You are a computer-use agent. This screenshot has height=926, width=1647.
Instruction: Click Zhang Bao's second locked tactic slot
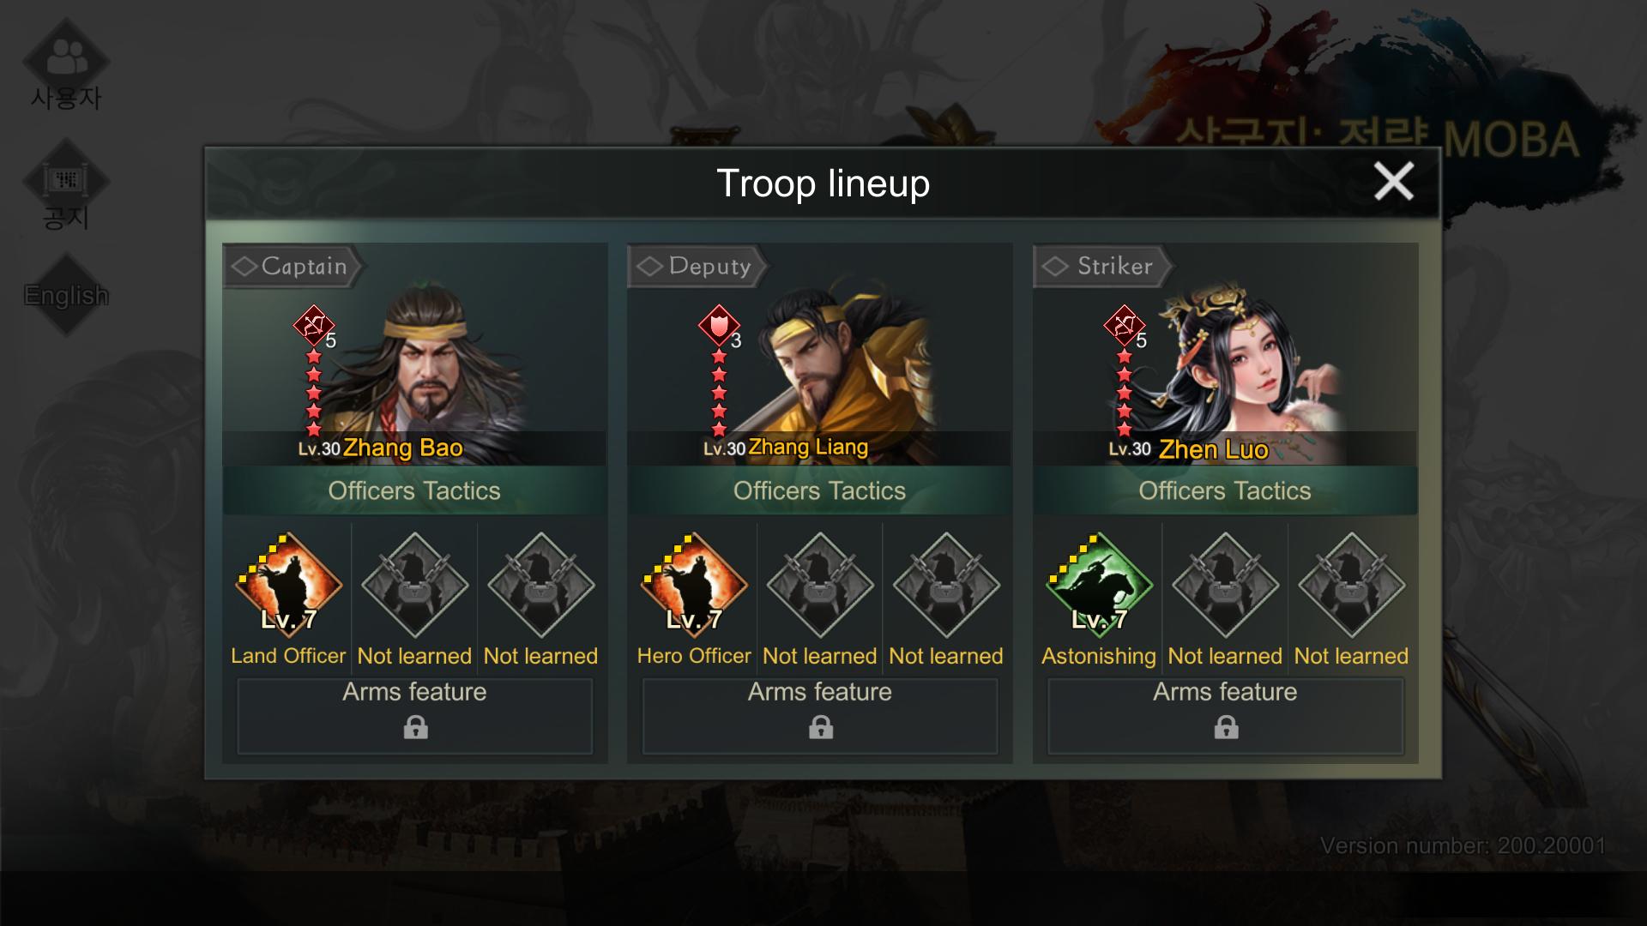tap(414, 585)
